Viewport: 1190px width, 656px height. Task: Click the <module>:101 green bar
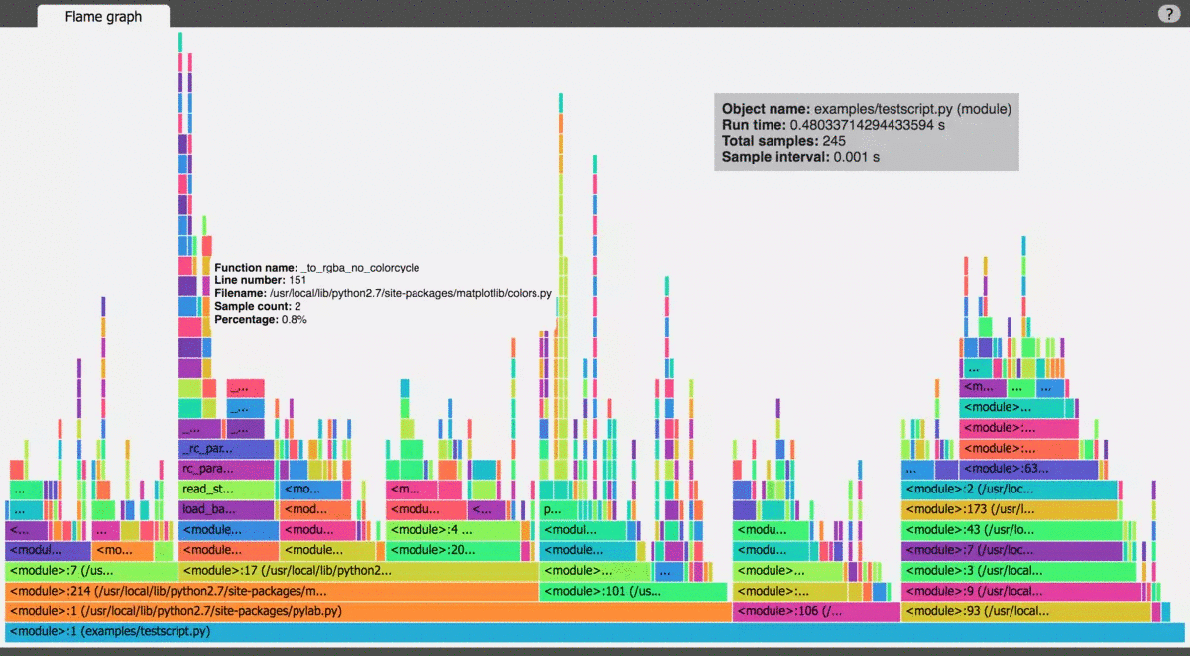pyautogui.click(x=633, y=592)
